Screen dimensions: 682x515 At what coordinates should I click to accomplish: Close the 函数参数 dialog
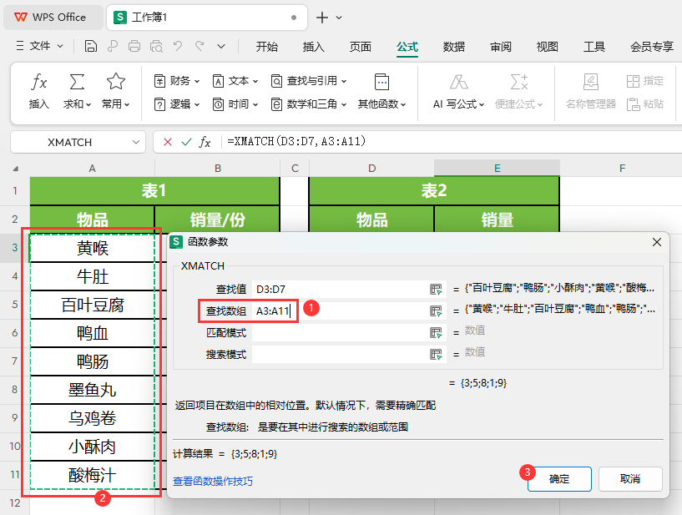657,242
